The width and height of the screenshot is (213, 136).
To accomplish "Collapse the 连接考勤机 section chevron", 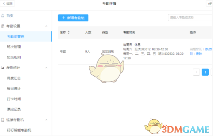I will pos(46,120).
